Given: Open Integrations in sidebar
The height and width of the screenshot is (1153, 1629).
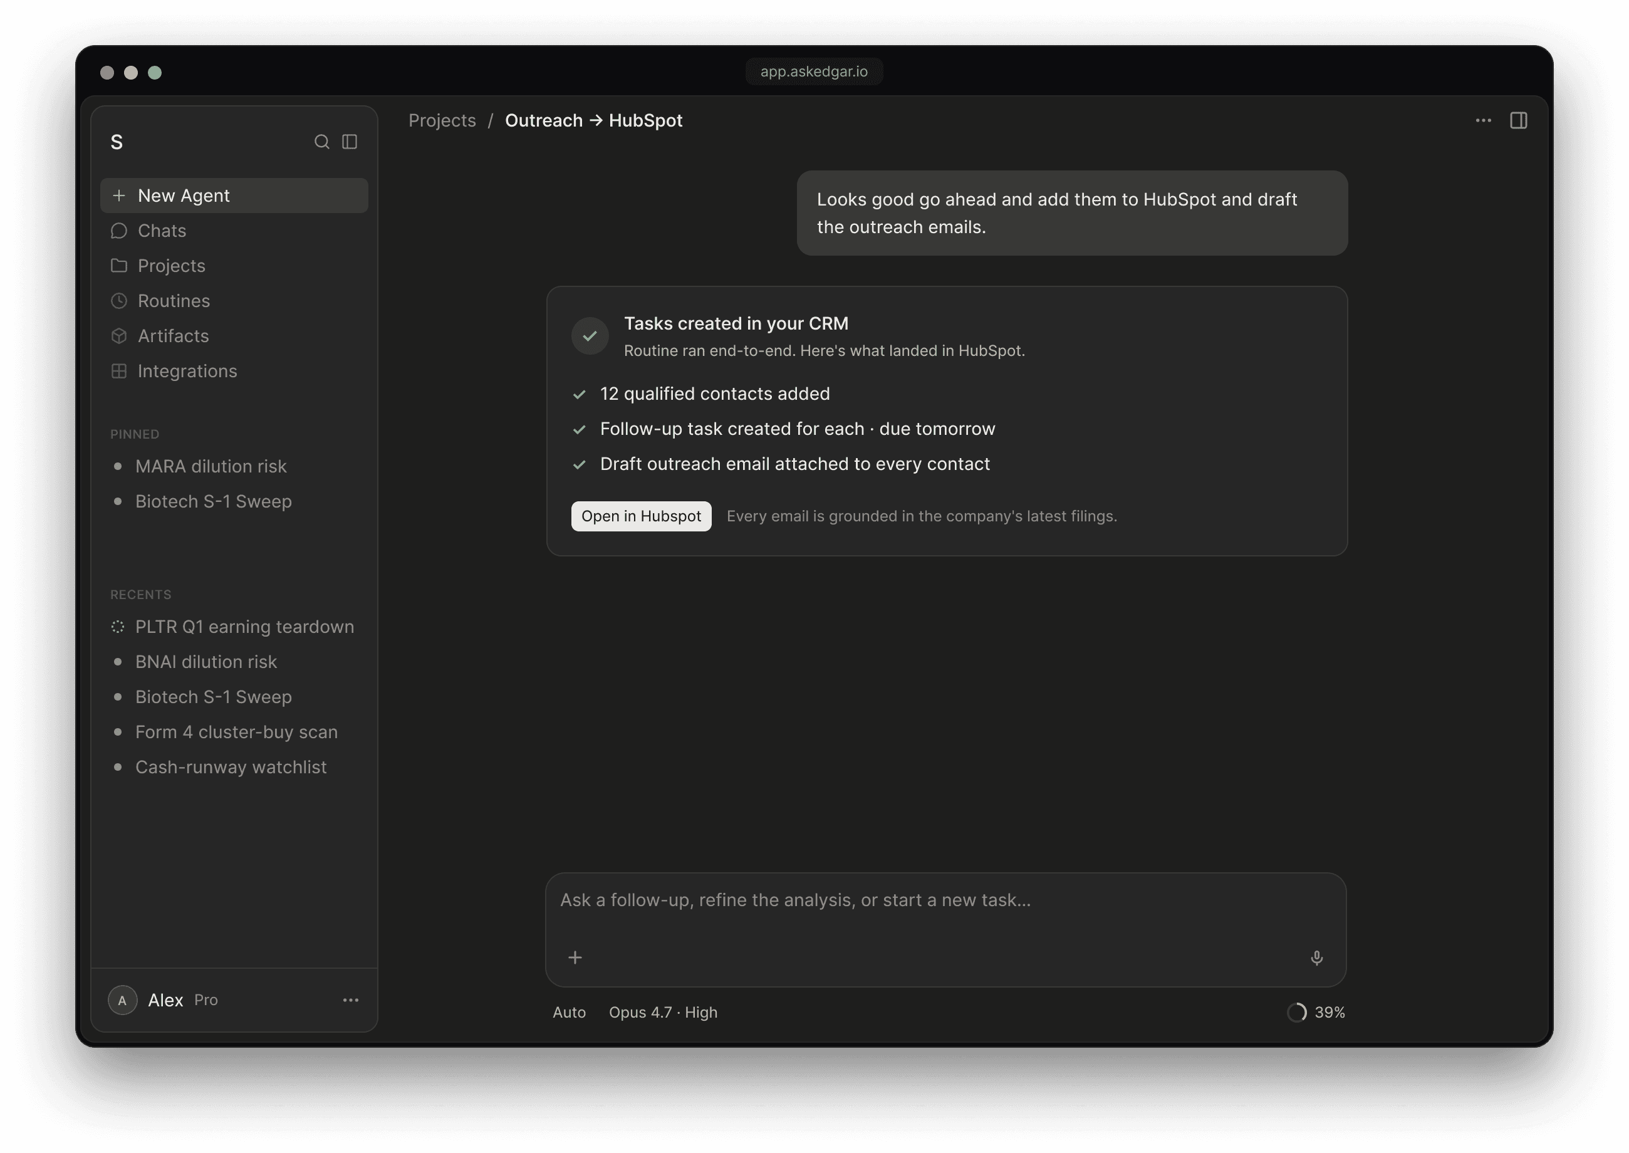Looking at the screenshot, I should point(234,372).
